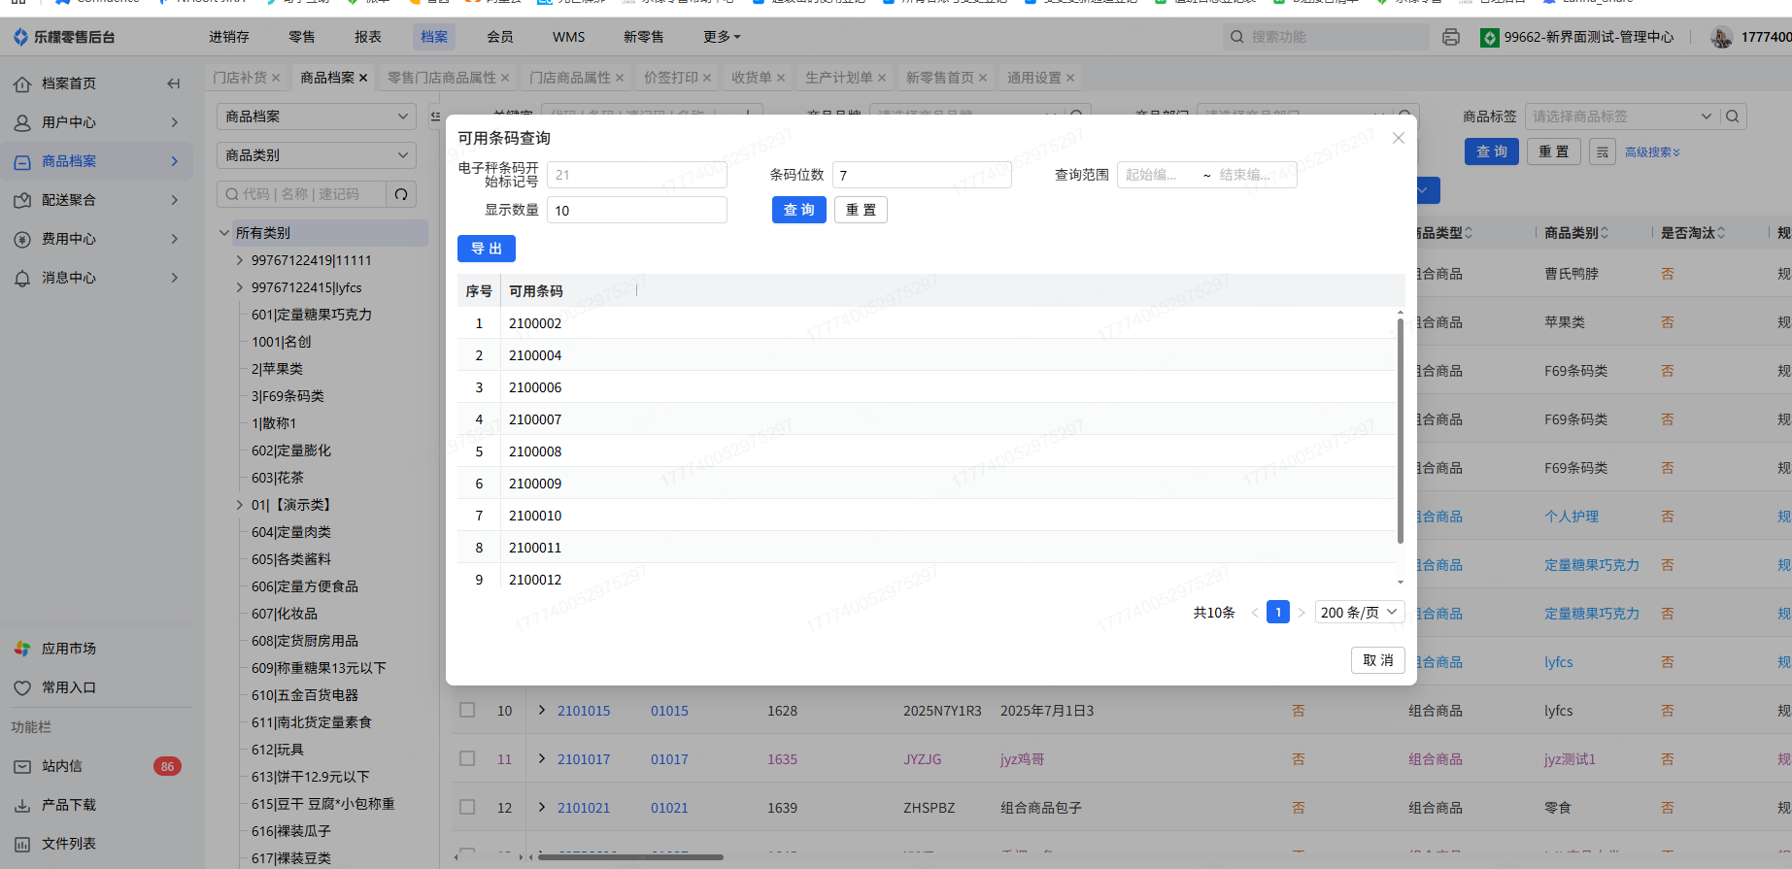1792x869 pixels.
Task: Click the user avatar icon
Action: click(x=1721, y=37)
